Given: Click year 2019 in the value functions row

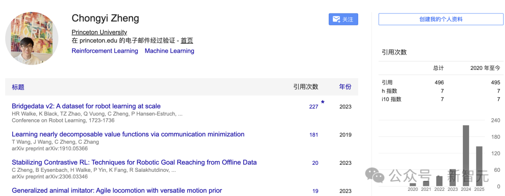Looking at the screenshot, I should [345, 135].
